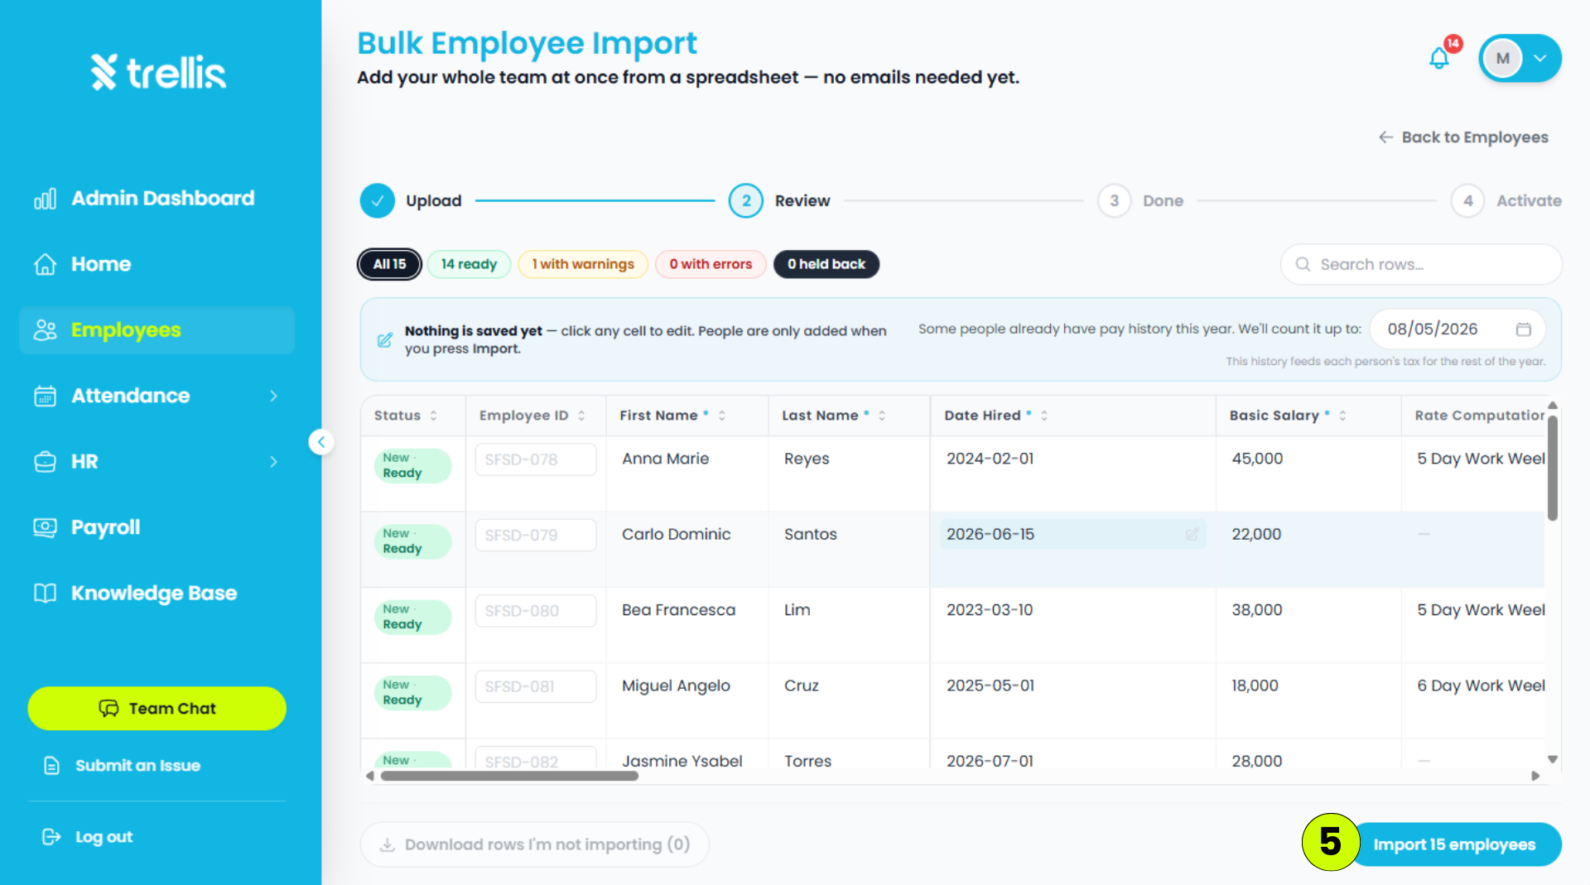Click the Anna Marie first name cell

(x=687, y=474)
